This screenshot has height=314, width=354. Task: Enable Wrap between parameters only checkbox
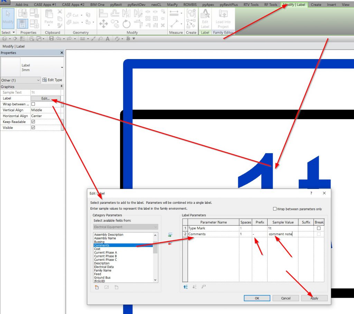coord(275,209)
